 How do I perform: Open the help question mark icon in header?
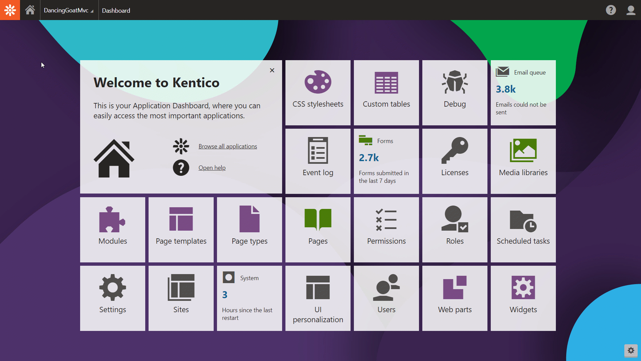[611, 10]
